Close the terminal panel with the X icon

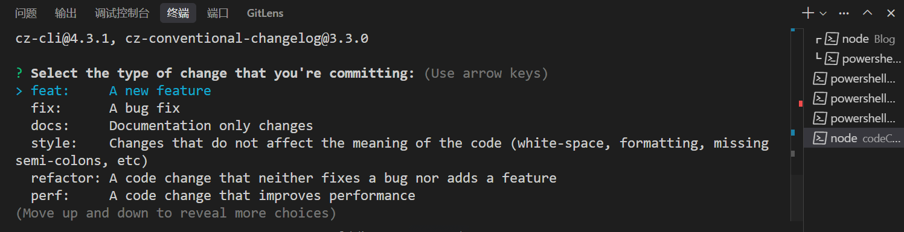(891, 13)
